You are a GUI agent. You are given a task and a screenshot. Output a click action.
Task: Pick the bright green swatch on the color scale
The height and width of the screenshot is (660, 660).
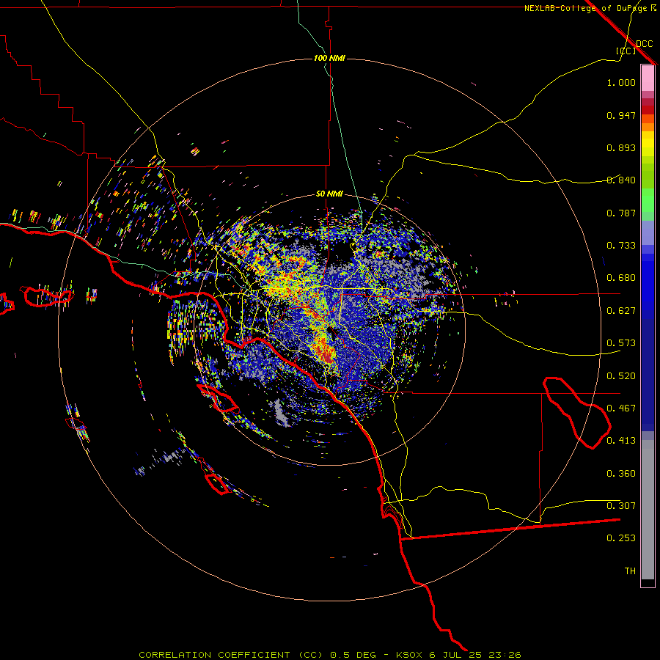point(648,200)
